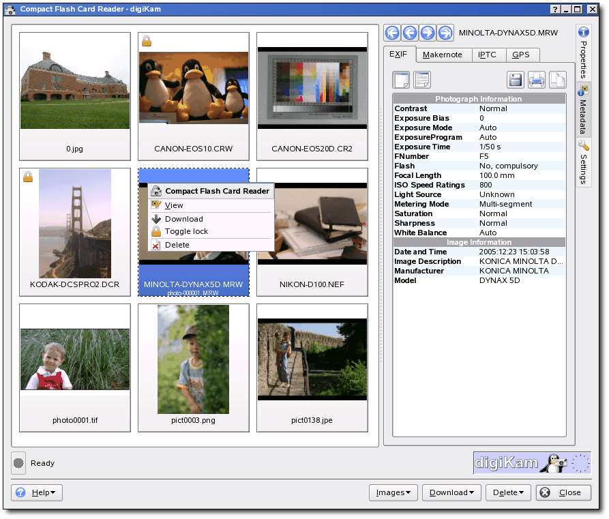Click the lock icon on KODAK-DCSPRO2.DCR
609x519 pixels.
[x=28, y=177]
